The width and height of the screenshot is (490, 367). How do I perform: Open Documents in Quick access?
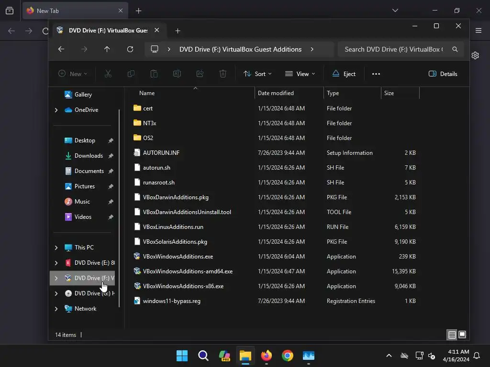pyautogui.click(x=89, y=171)
